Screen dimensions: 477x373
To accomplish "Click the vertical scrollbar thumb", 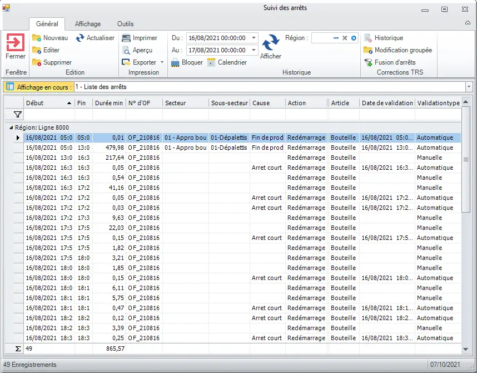I will (465, 159).
